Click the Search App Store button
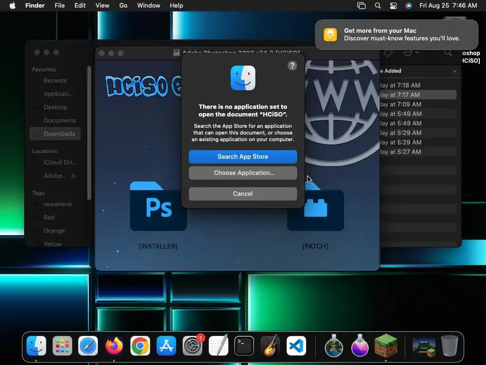486x365 pixels. pyautogui.click(x=243, y=156)
